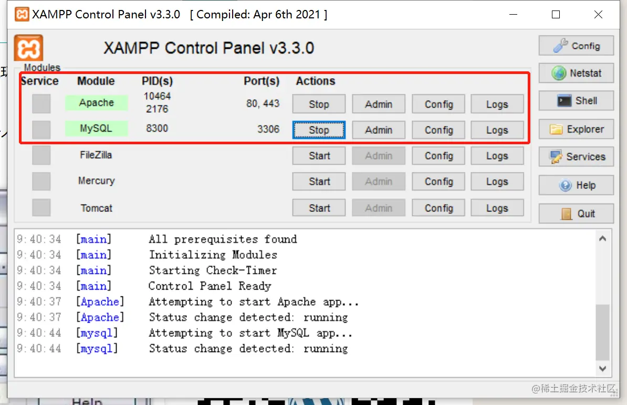Click "Attempting to start MySQL app..." log line
The width and height of the screenshot is (627, 405).
250,333
